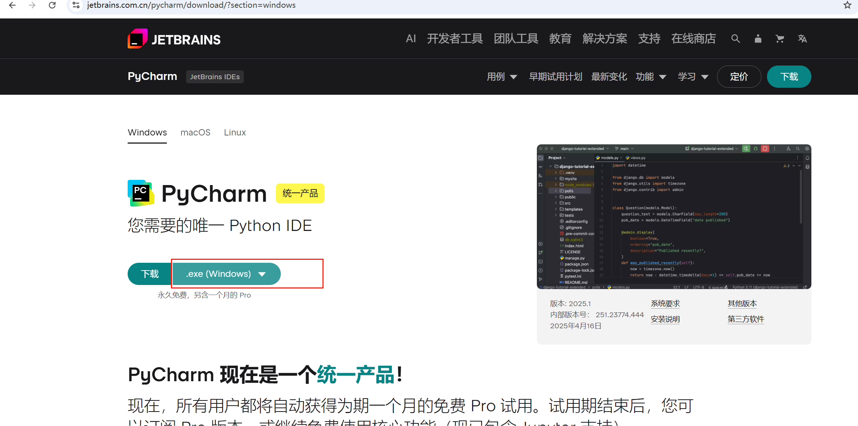This screenshot has width=858, height=426.
Task: Click the user account icon
Action: [758, 39]
